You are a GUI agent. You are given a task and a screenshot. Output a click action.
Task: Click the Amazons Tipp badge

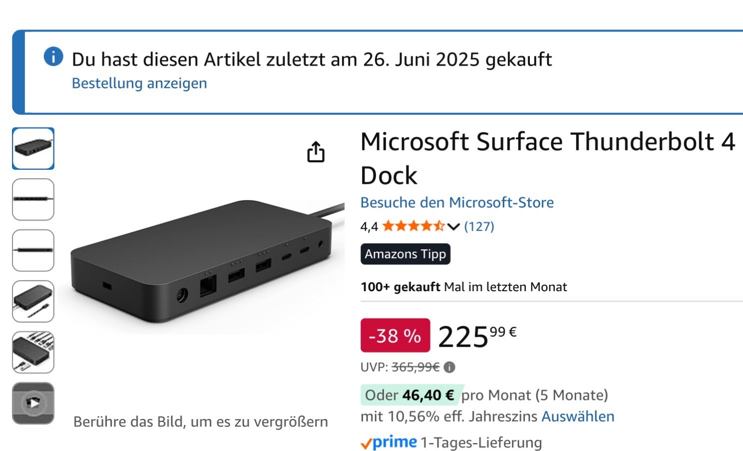pyautogui.click(x=405, y=254)
